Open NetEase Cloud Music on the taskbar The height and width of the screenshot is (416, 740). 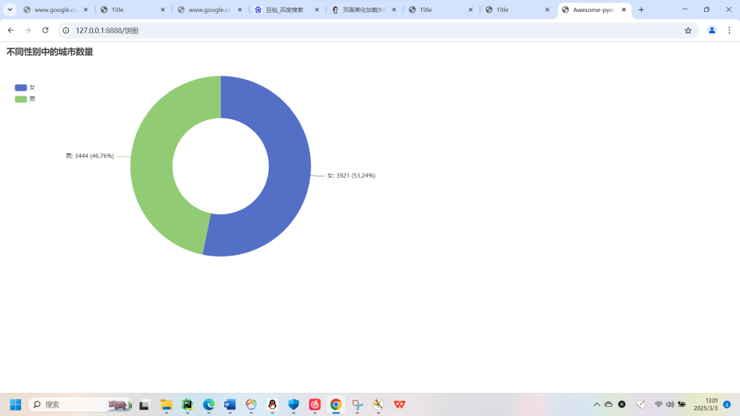[315, 404]
